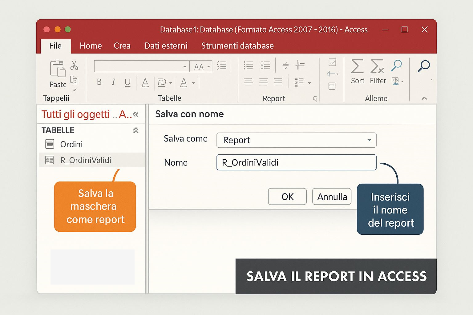
Task: Toggle Underline formatting
Action: click(x=127, y=82)
